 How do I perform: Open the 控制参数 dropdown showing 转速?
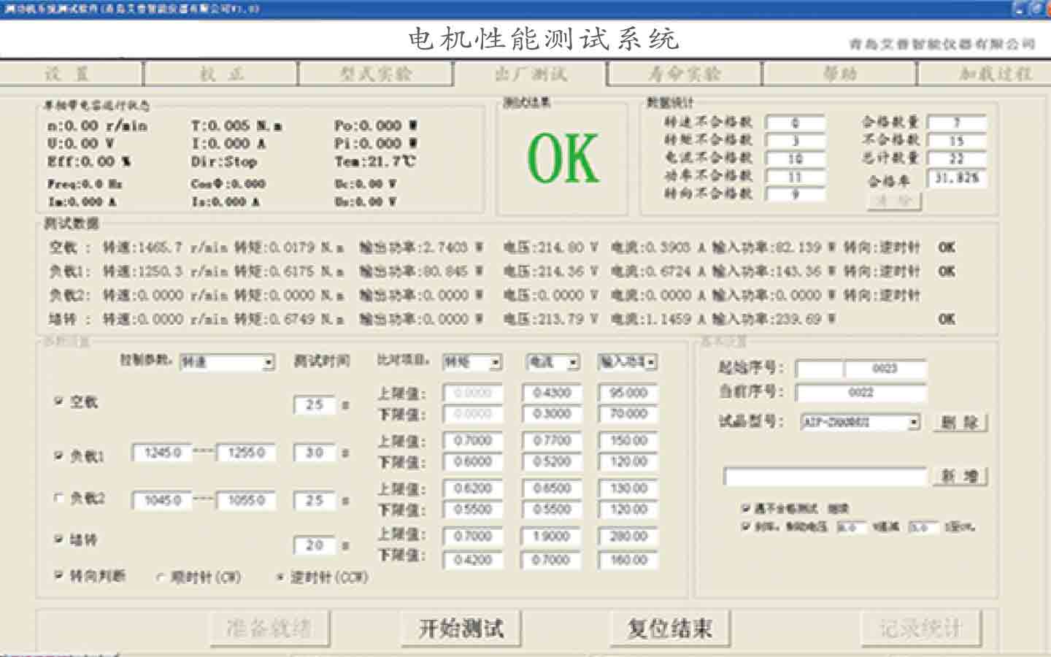pyautogui.click(x=268, y=362)
